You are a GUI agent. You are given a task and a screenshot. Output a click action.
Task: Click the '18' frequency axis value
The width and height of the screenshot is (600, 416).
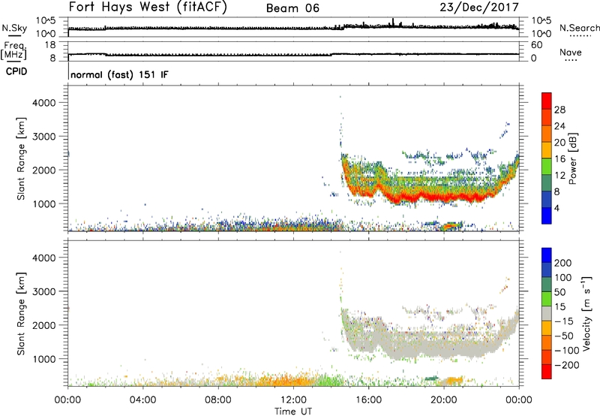click(x=50, y=45)
